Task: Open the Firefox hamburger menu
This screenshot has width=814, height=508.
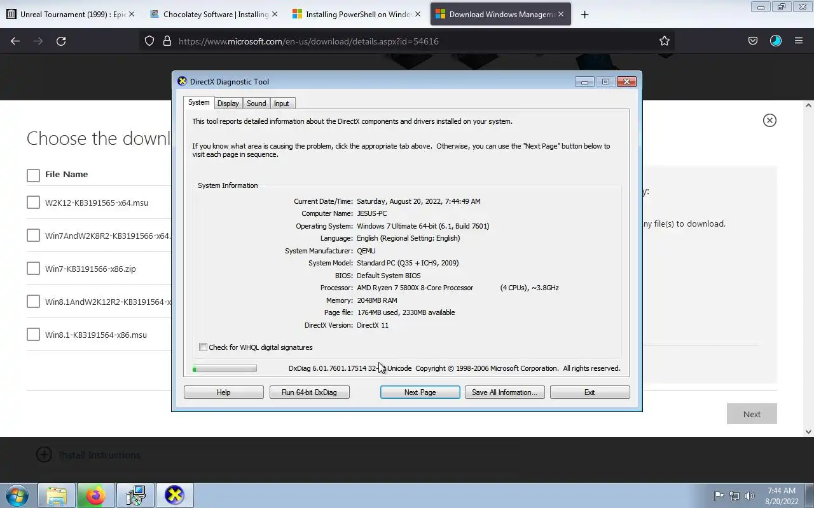Action: click(799, 41)
